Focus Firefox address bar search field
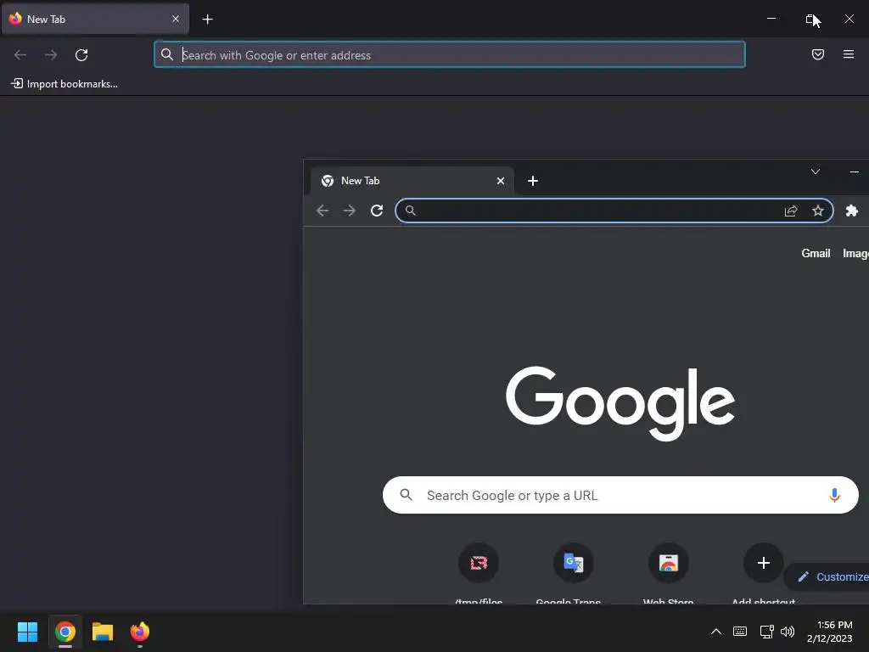869x652 pixels. click(x=450, y=55)
